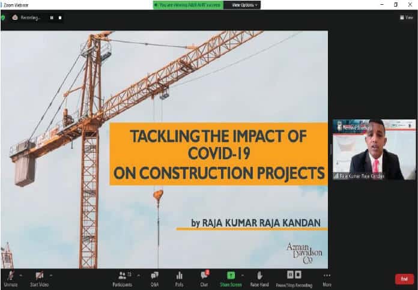418x290 pixels.
Task: Click the green Share Screen button
Action: [x=231, y=279]
